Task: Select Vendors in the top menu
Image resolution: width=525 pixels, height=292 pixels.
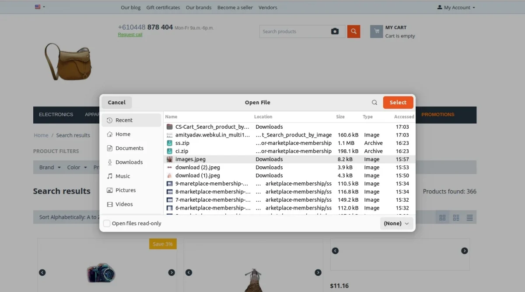Action: 268,7
